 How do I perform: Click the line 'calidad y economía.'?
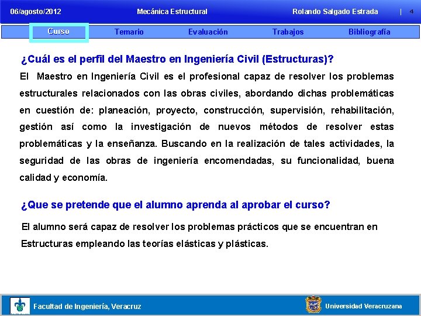coord(63,178)
